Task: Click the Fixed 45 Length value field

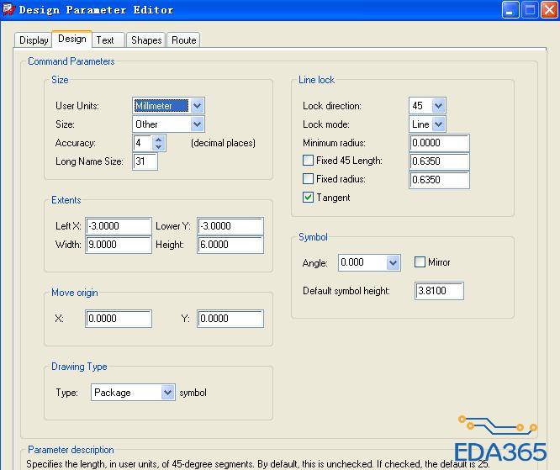Action: (439, 161)
